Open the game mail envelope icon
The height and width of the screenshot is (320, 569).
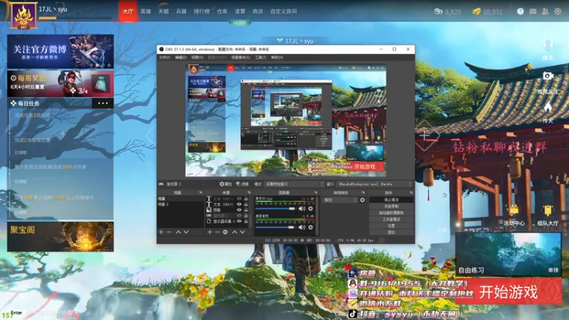click(x=533, y=11)
